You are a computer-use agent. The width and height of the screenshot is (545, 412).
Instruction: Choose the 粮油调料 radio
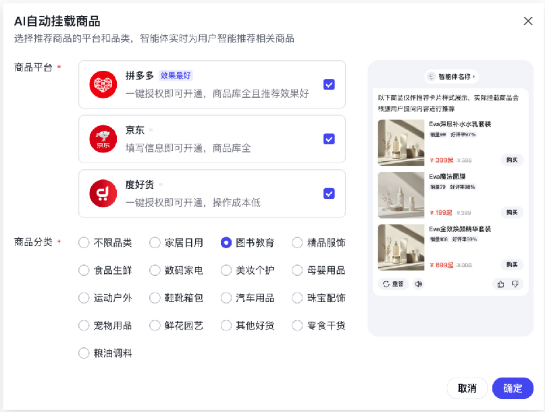[x=84, y=353]
